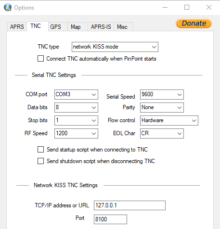Switch to the APRS tab
220x229 pixels.
17,26
